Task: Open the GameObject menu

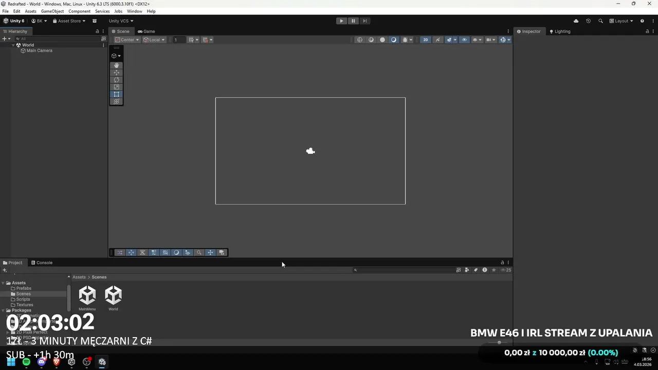Action: tap(52, 11)
